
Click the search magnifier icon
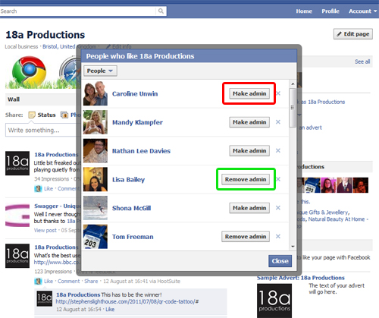[x=161, y=11]
